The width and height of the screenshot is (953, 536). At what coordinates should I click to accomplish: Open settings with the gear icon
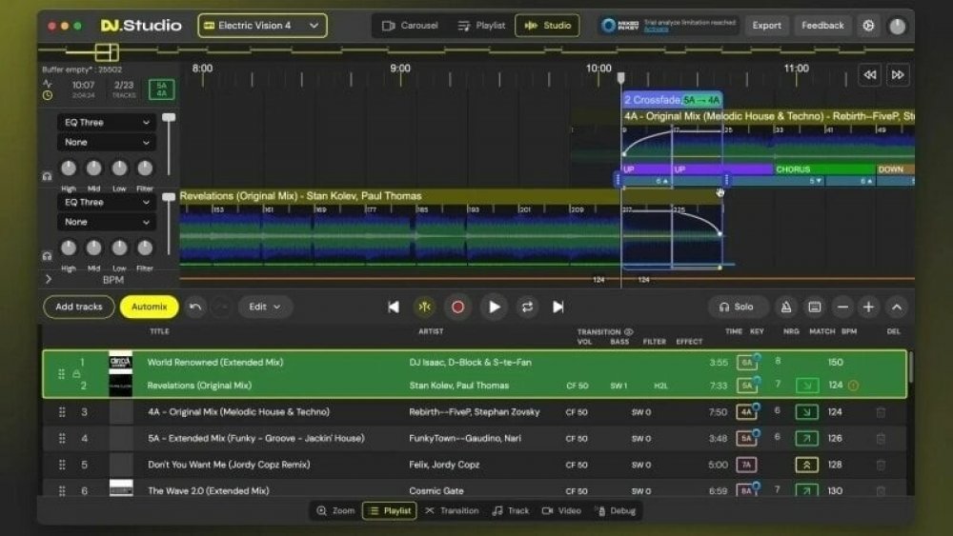(868, 26)
